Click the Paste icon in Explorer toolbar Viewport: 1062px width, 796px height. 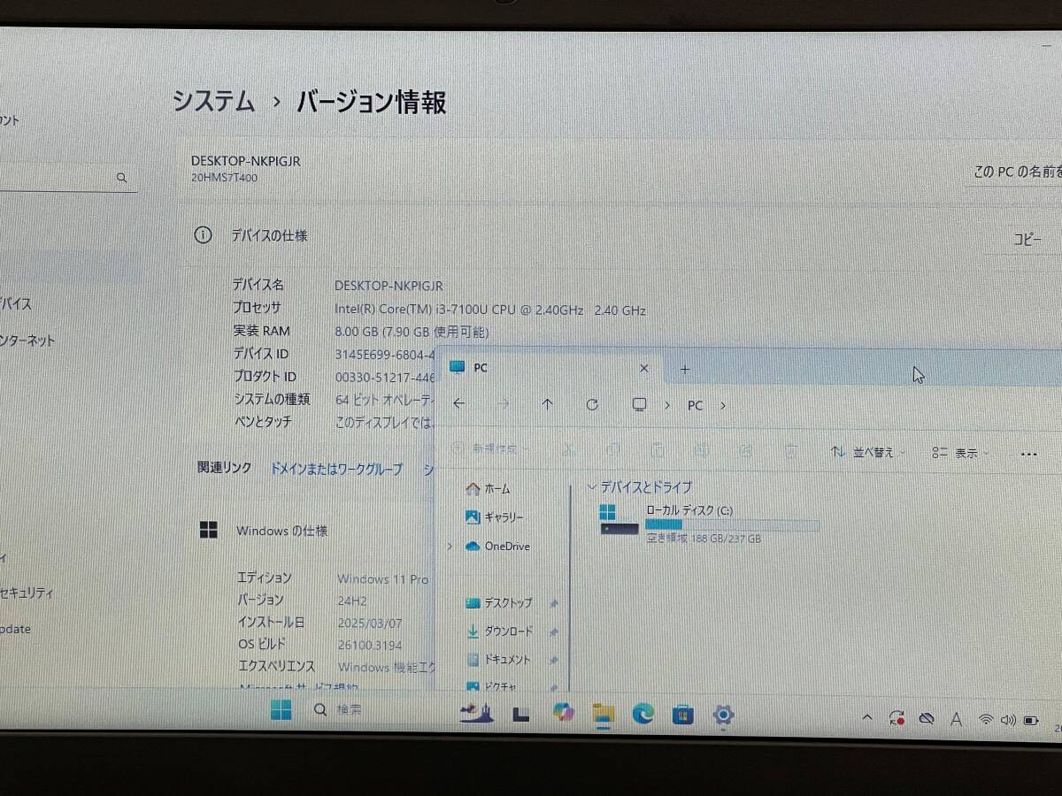coord(657,449)
